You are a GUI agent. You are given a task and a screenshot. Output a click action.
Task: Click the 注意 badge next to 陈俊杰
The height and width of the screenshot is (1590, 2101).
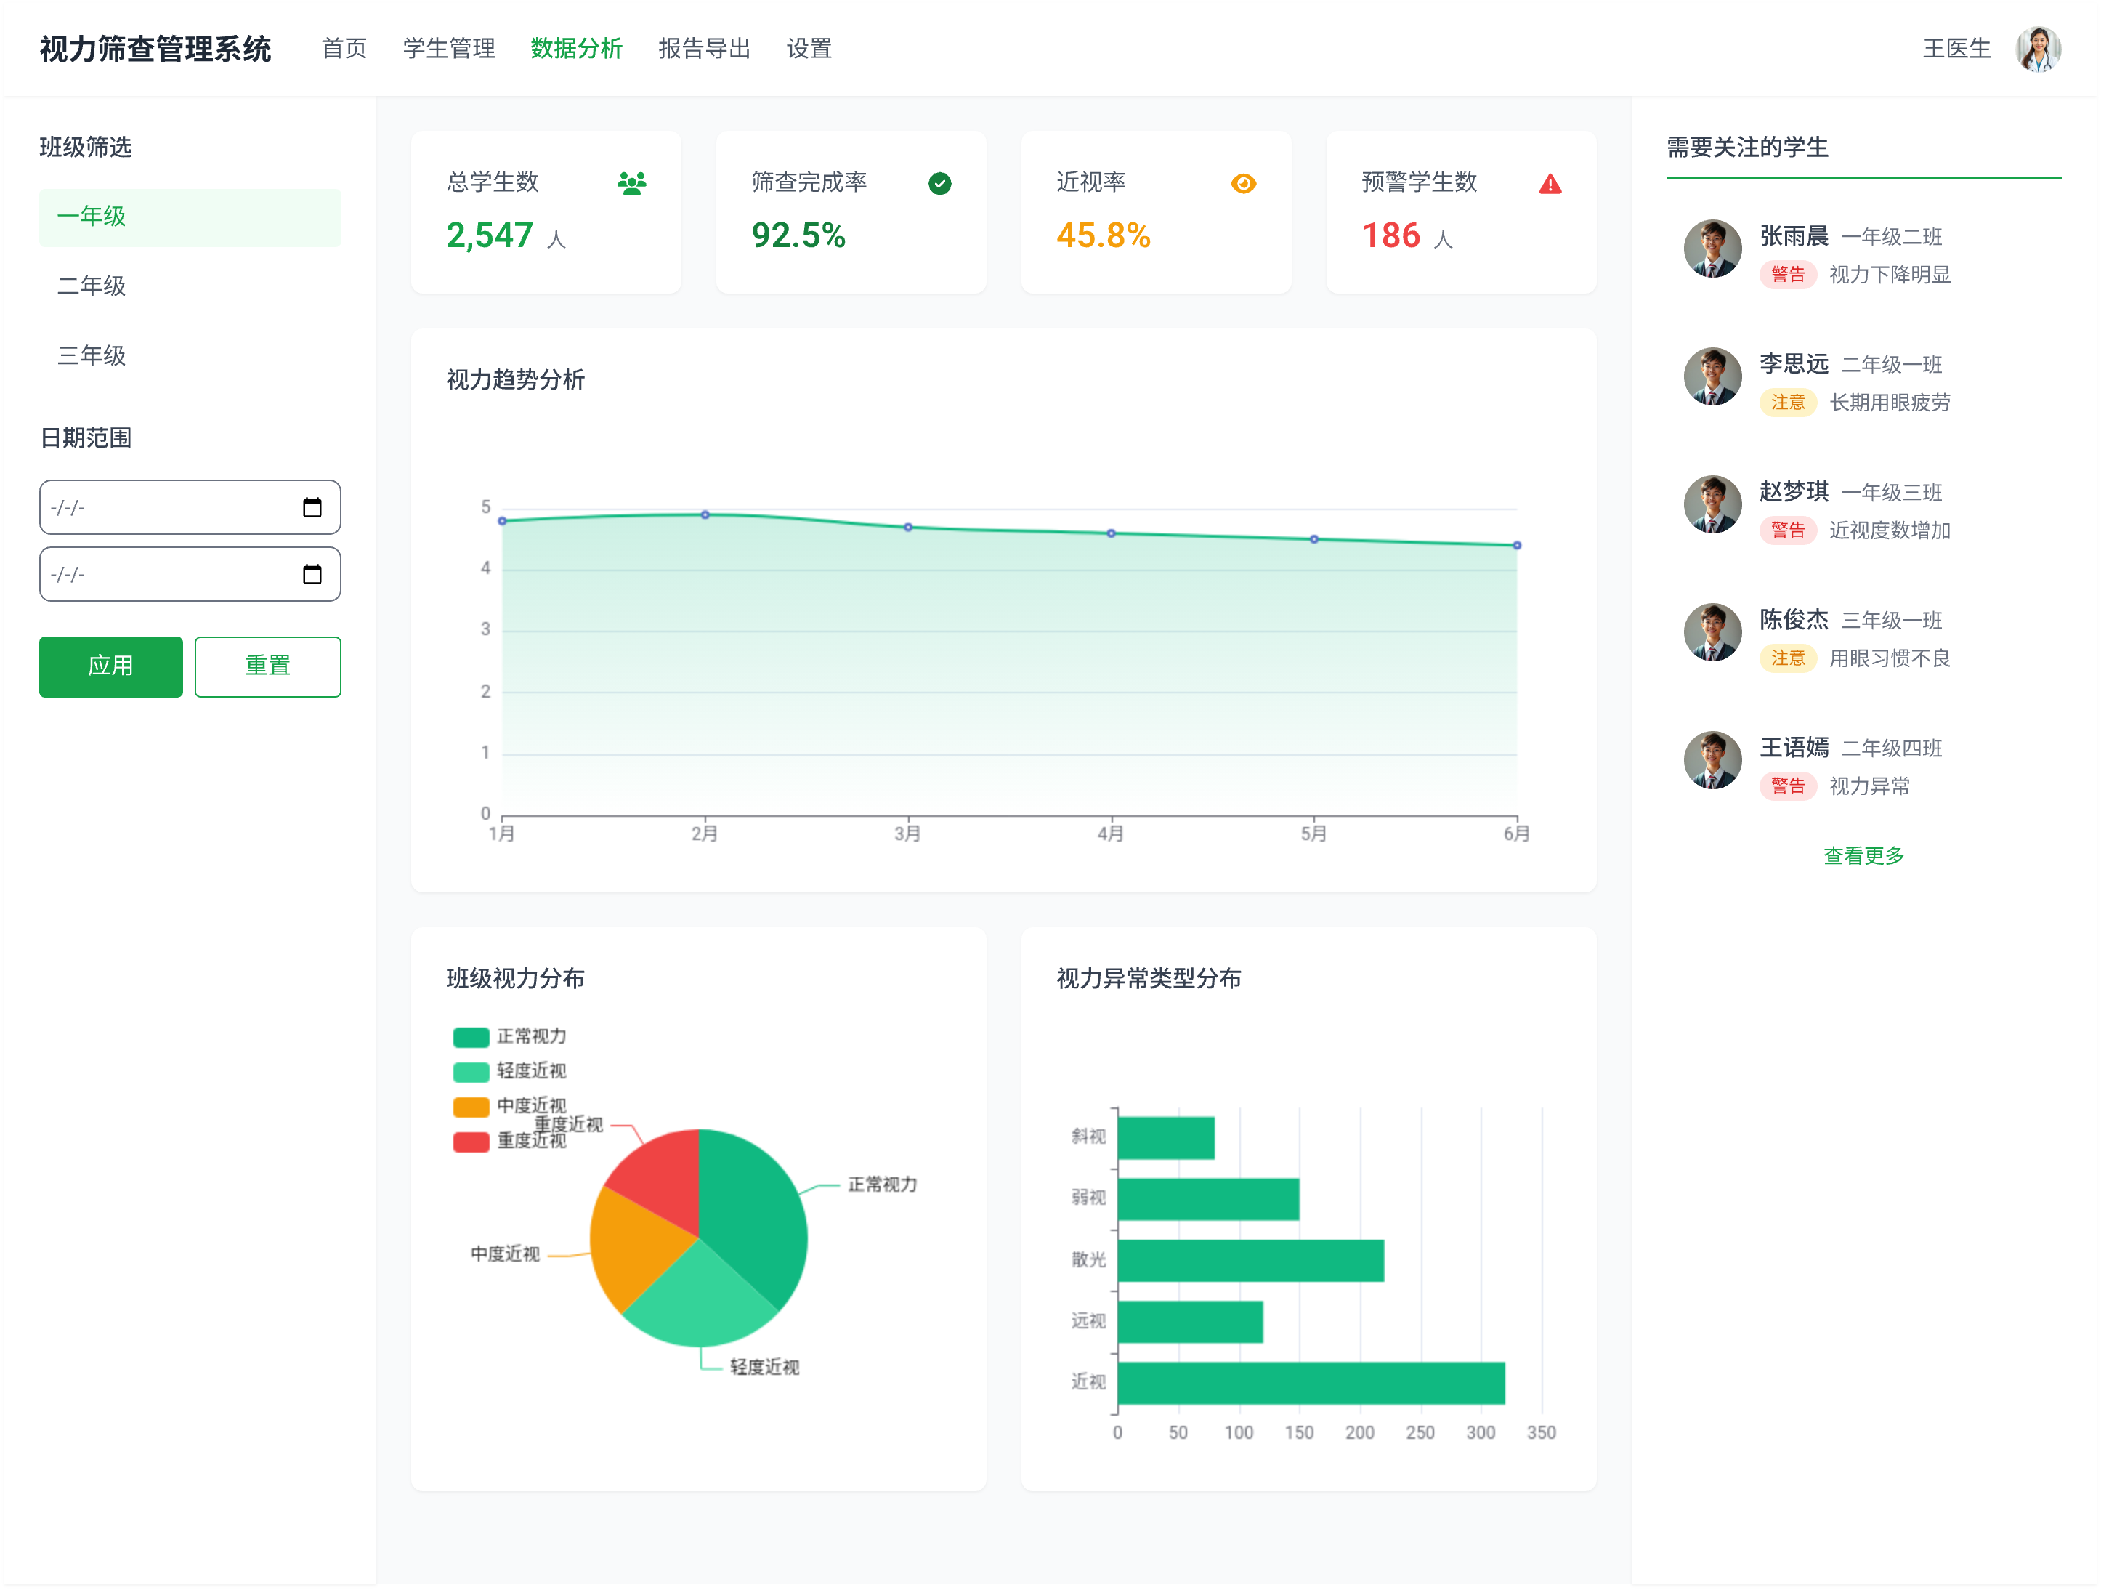(1789, 658)
